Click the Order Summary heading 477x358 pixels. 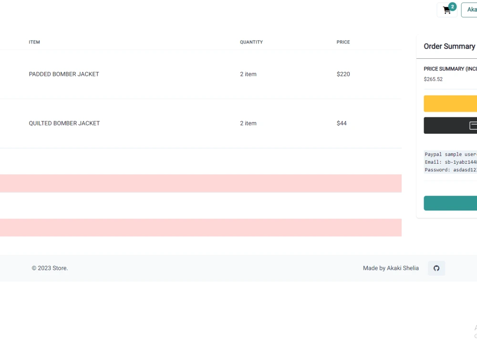click(449, 46)
